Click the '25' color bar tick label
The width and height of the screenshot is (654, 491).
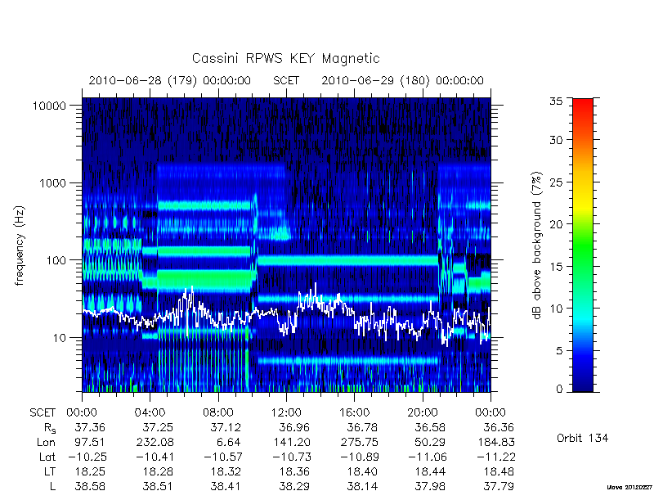pos(556,182)
